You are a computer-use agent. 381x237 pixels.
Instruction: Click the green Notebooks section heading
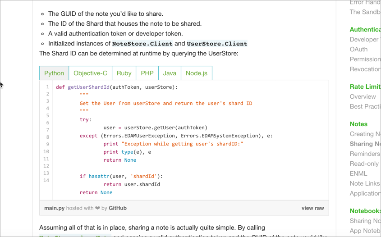point(365,211)
